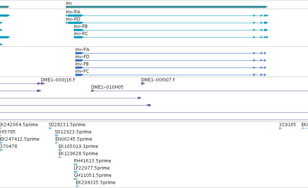
Task: Click the LP22977.5prime EST label
Action: click(92, 168)
